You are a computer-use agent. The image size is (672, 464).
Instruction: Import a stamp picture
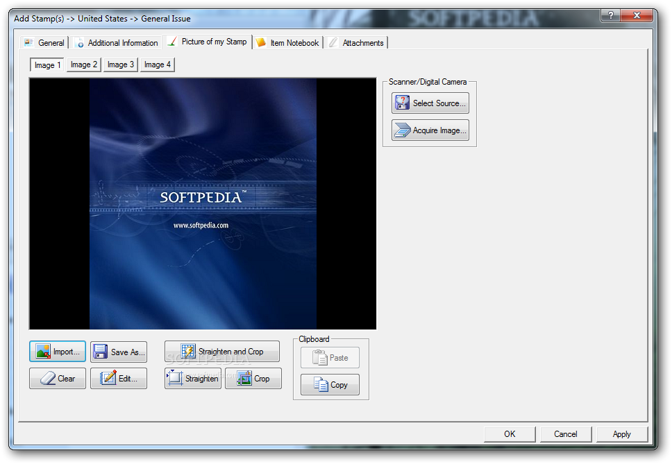pos(58,352)
